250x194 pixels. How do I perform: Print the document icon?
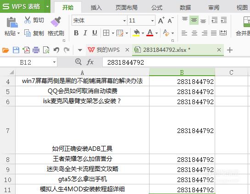pos(36,50)
